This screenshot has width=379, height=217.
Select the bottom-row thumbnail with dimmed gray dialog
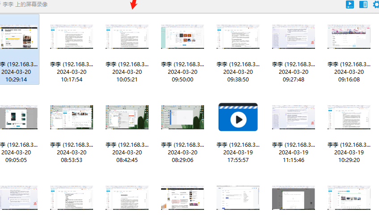click(x=294, y=198)
